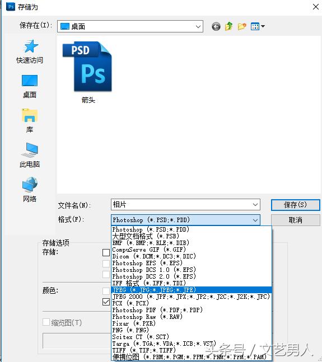The image size is (322, 362).
Task: Open the View menu icon
Action: [258, 26]
